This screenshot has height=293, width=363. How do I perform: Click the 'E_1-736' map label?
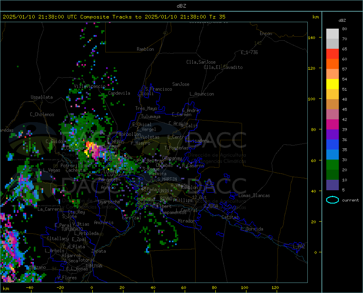pyautogui.click(x=249, y=52)
